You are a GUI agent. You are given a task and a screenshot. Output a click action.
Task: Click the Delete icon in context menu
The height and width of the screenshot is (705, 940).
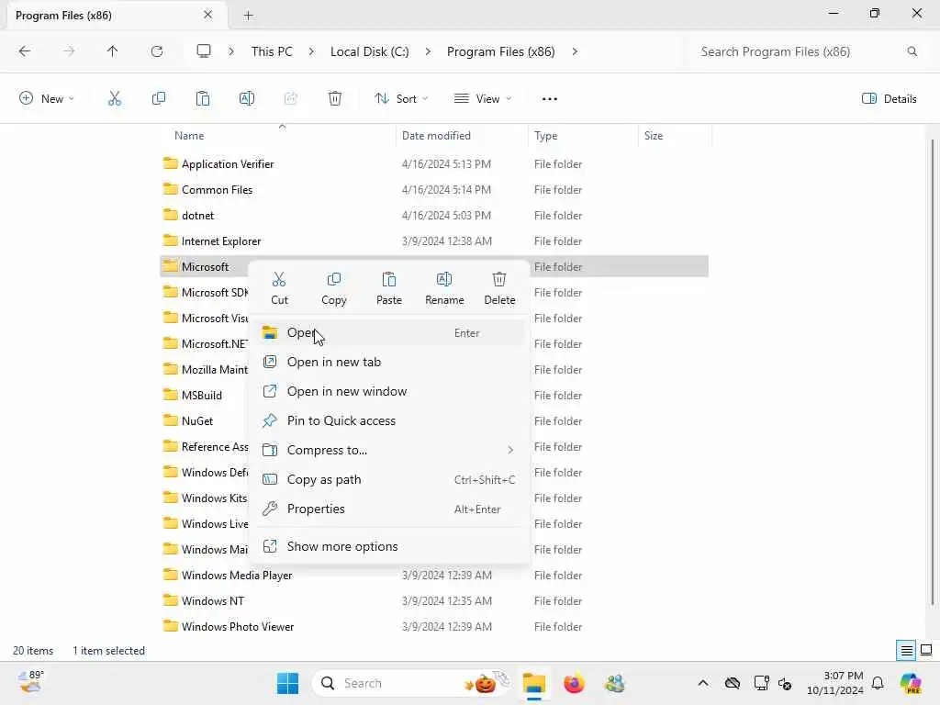[x=499, y=288]
